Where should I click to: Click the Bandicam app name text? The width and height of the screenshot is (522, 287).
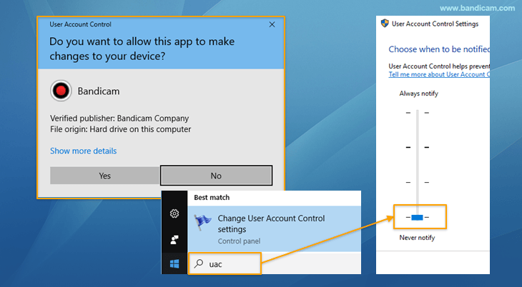[99, 91]
